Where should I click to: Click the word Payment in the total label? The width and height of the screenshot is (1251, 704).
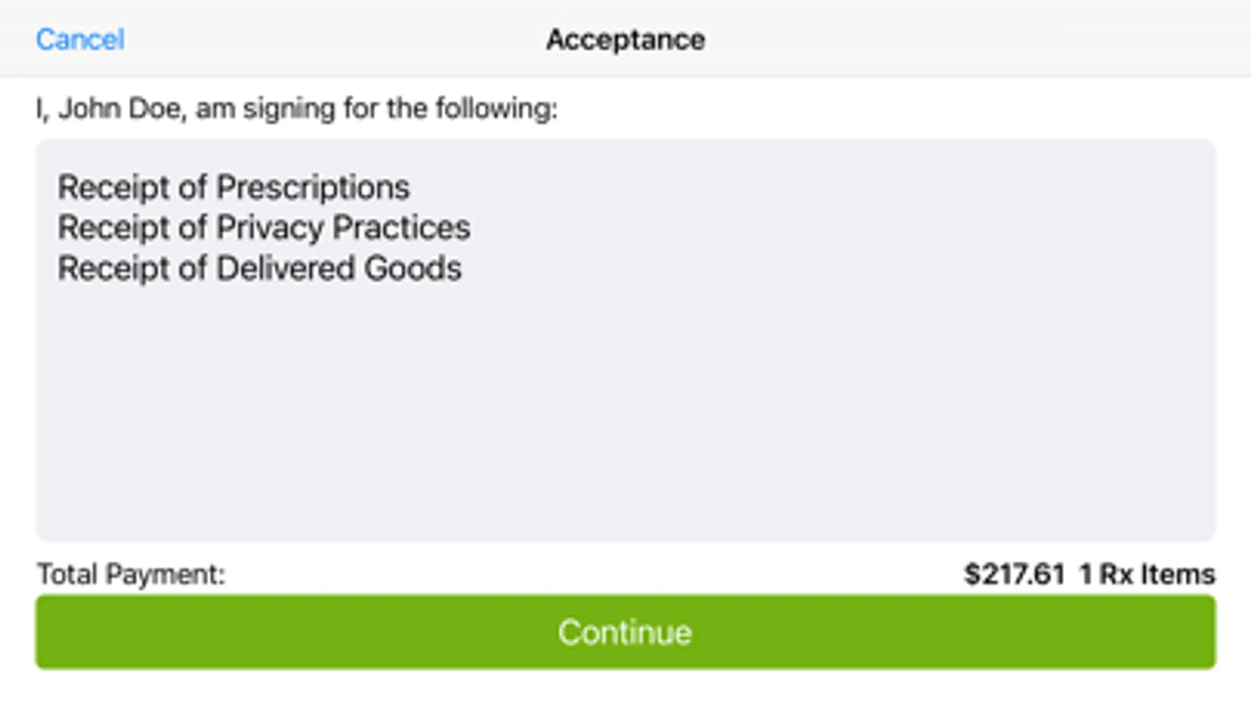164,574
